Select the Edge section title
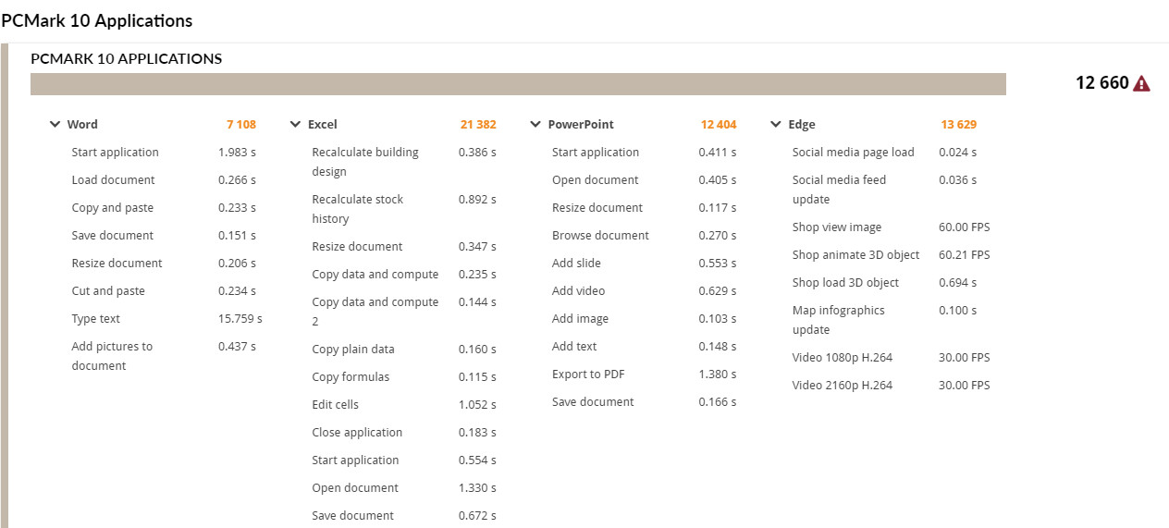The width and height of the screenshot is (1169, 528). coord(802,124)
